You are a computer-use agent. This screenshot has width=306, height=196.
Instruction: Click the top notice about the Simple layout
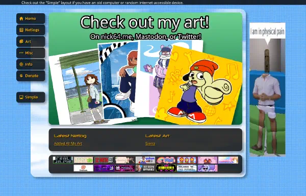coord(103,3)
